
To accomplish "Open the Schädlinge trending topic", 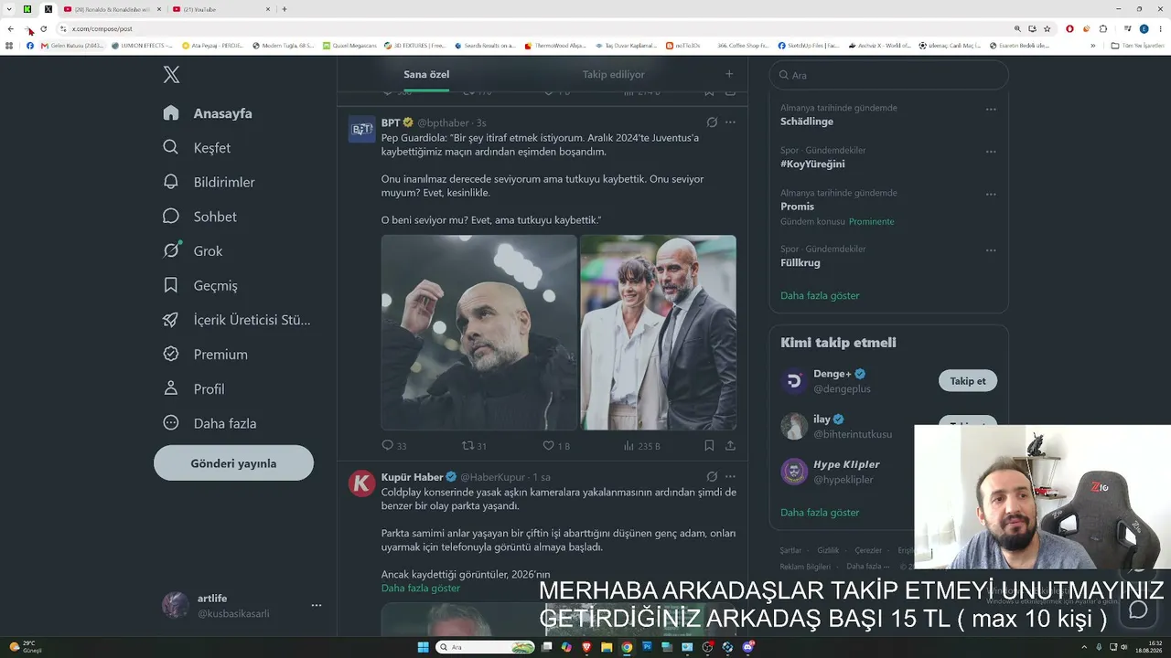I will pos(807,122).
